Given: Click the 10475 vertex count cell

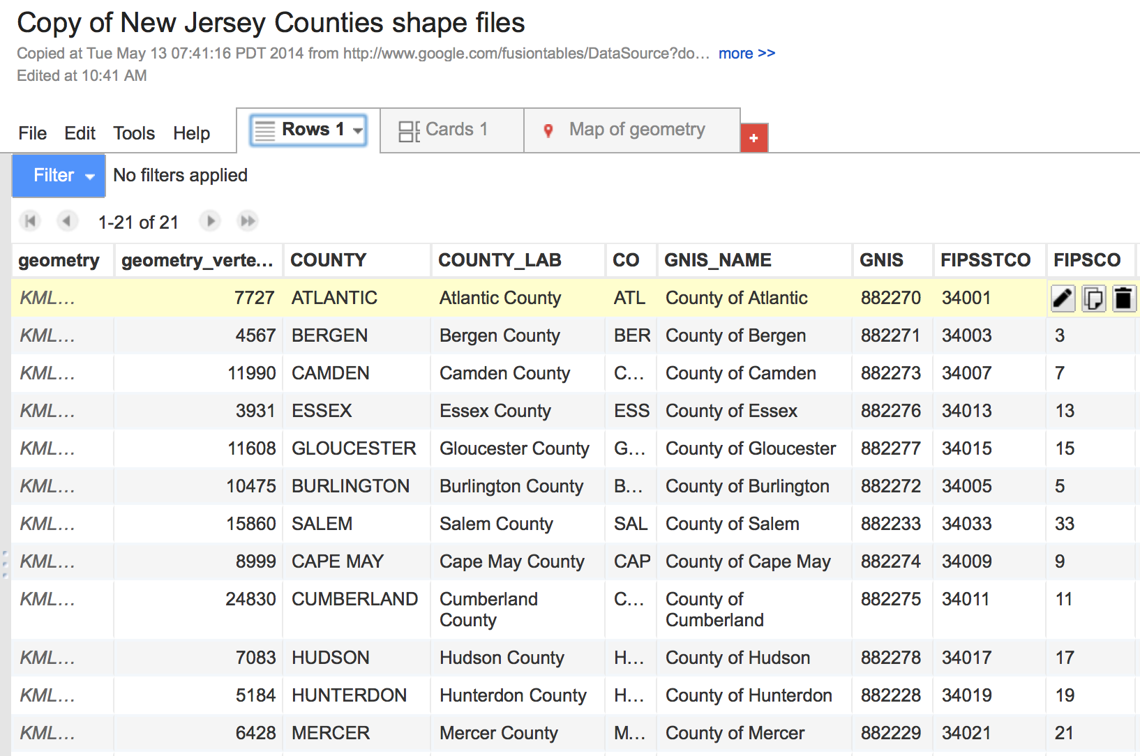Looking at the screenshot, I should pos(198,486).
